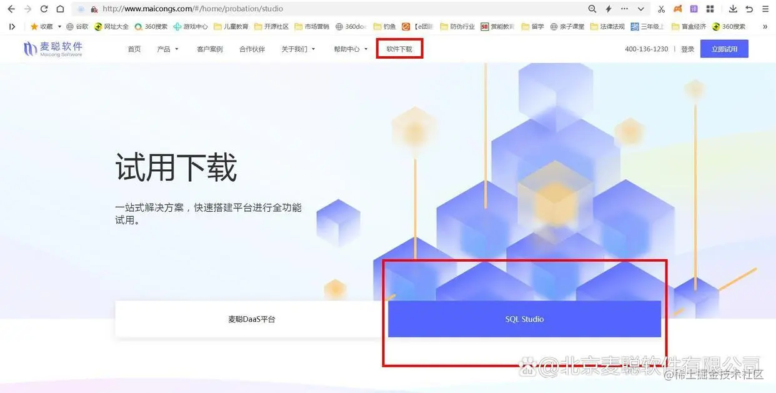Screen dimensions: 776x393
Task: Click the 收藏 star favorites button
Action: click(x=42, y=26)
